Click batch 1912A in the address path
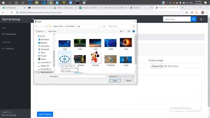 (x=58, y=26)
